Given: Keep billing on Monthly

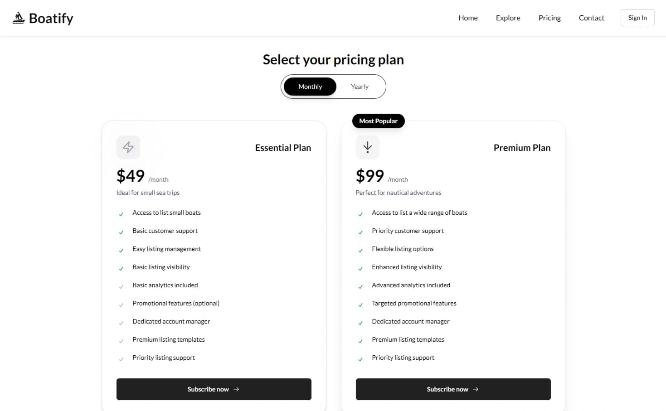Looking at the screenshot, I should coord(310,86).
